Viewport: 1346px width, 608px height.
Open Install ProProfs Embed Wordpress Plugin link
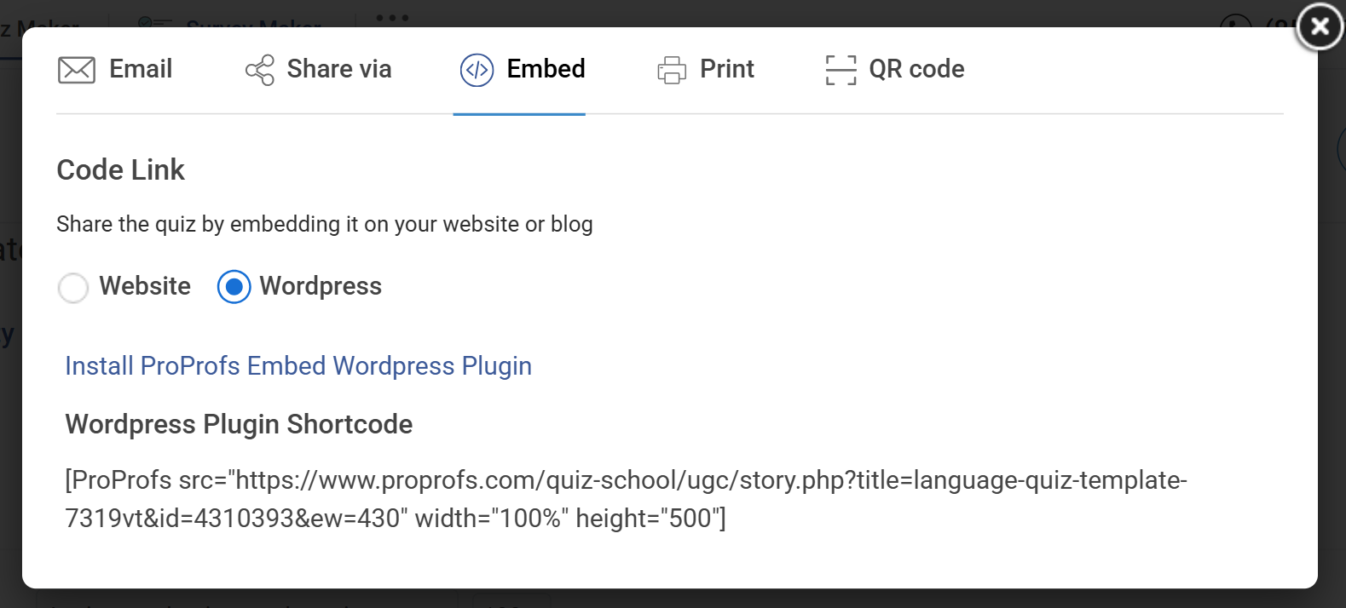click(298, 366)
